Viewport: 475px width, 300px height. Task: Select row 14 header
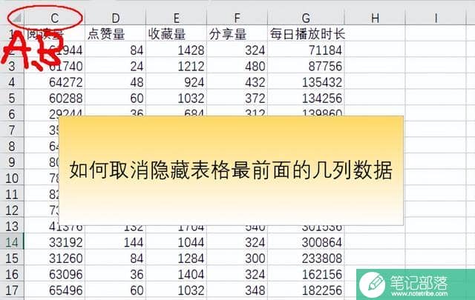pyautogui.click(x=12, y=242)
